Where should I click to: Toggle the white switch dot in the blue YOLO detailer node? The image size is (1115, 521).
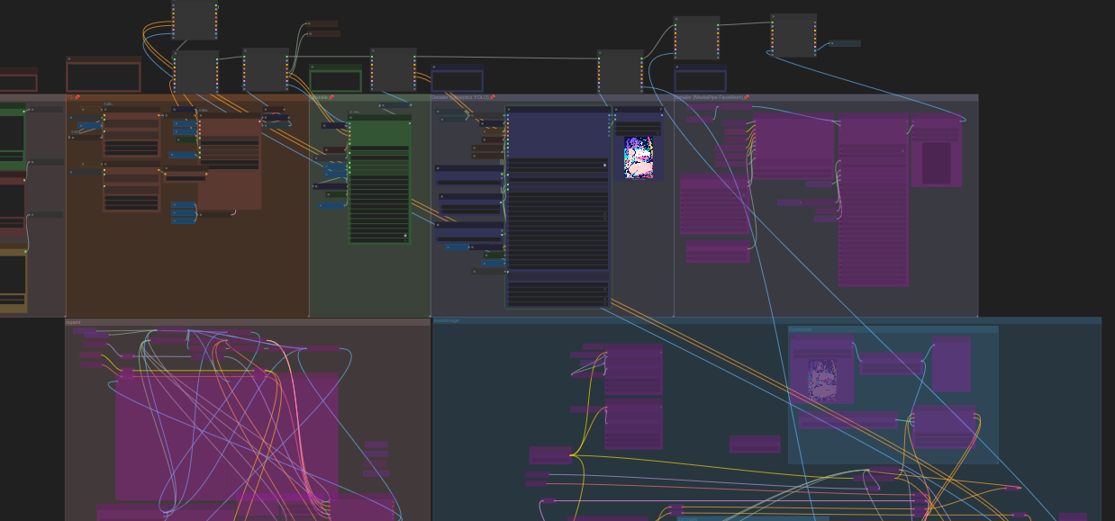605,166
